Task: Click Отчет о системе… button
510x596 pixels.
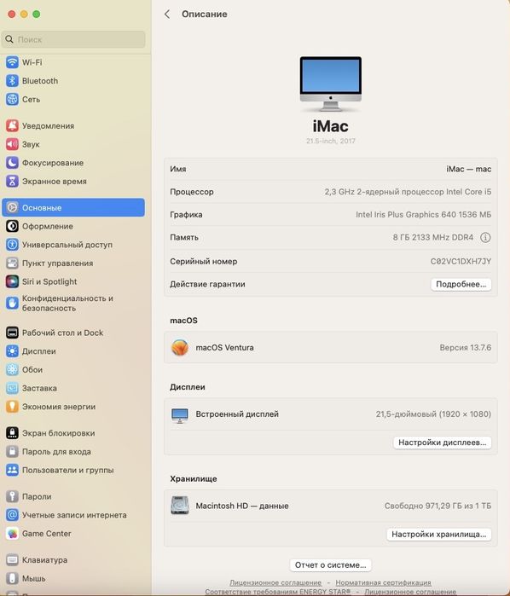Action: tap(331, 565)
